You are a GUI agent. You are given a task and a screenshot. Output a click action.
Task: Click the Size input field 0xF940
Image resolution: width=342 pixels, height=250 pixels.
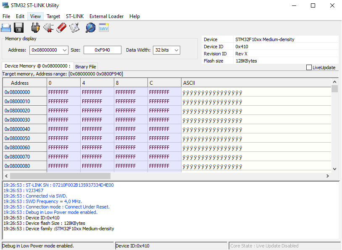point(102,50)
